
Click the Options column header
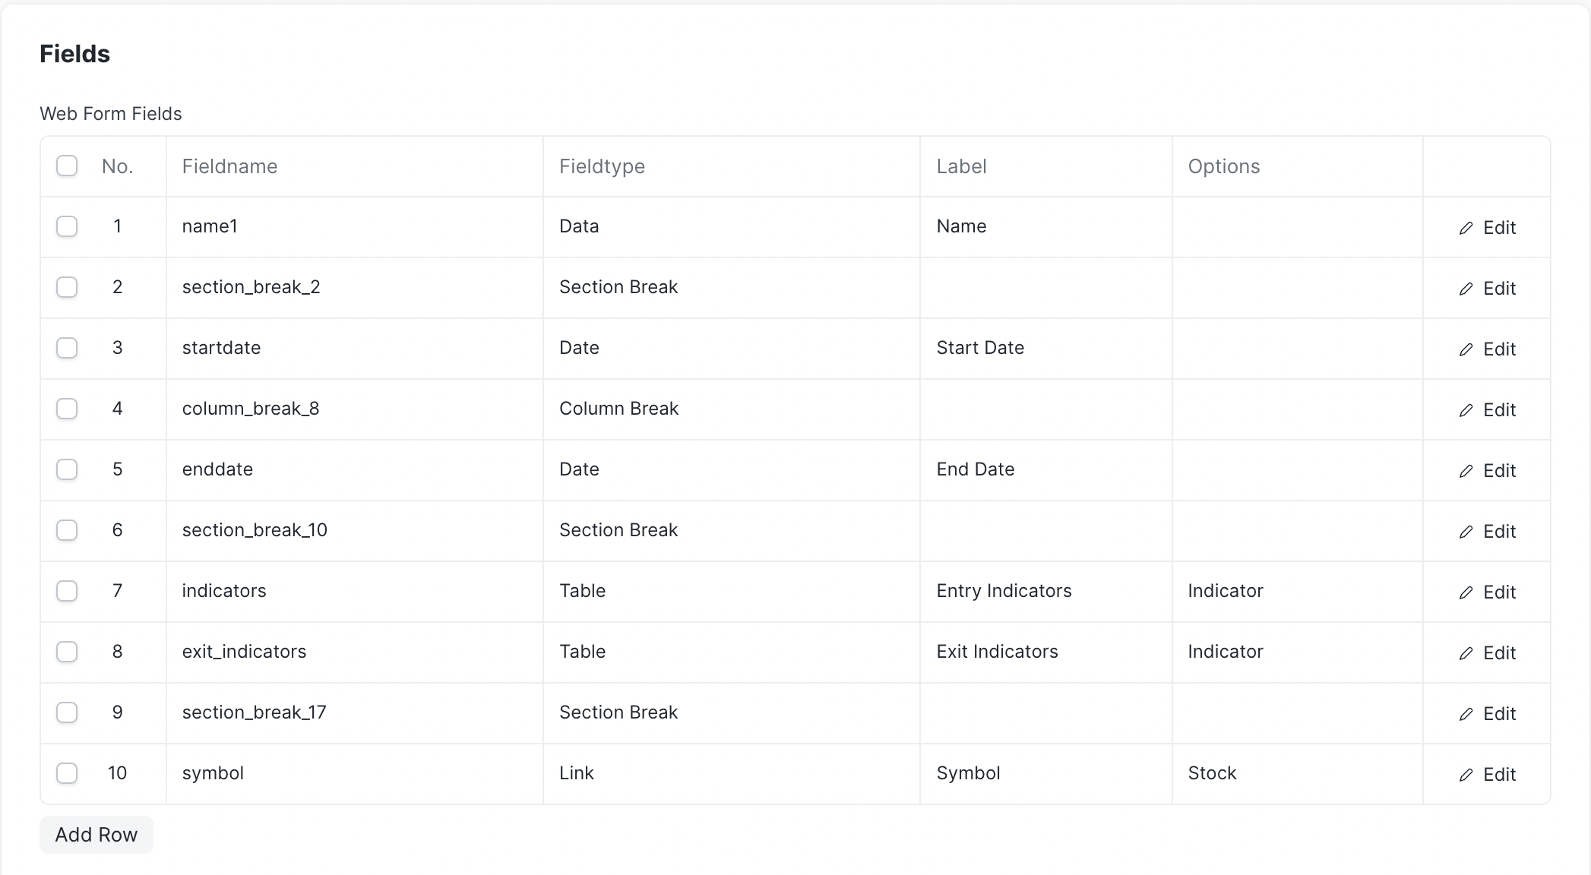[x=1223, y=166]
